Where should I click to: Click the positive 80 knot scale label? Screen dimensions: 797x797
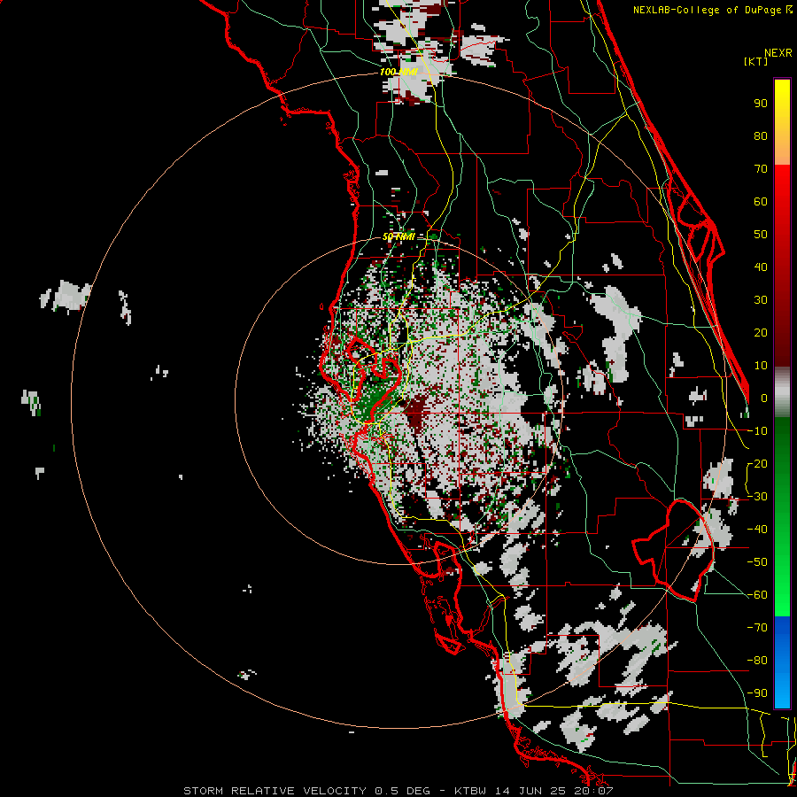click(x=761, y=135)
